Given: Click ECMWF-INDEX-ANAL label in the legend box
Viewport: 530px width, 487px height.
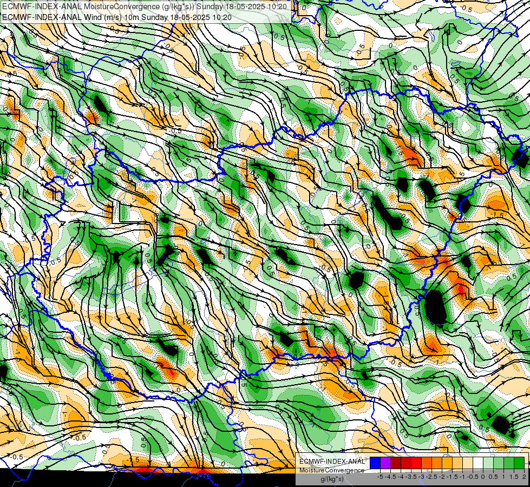Looking at the screenshot, I should tap(332, 462).
